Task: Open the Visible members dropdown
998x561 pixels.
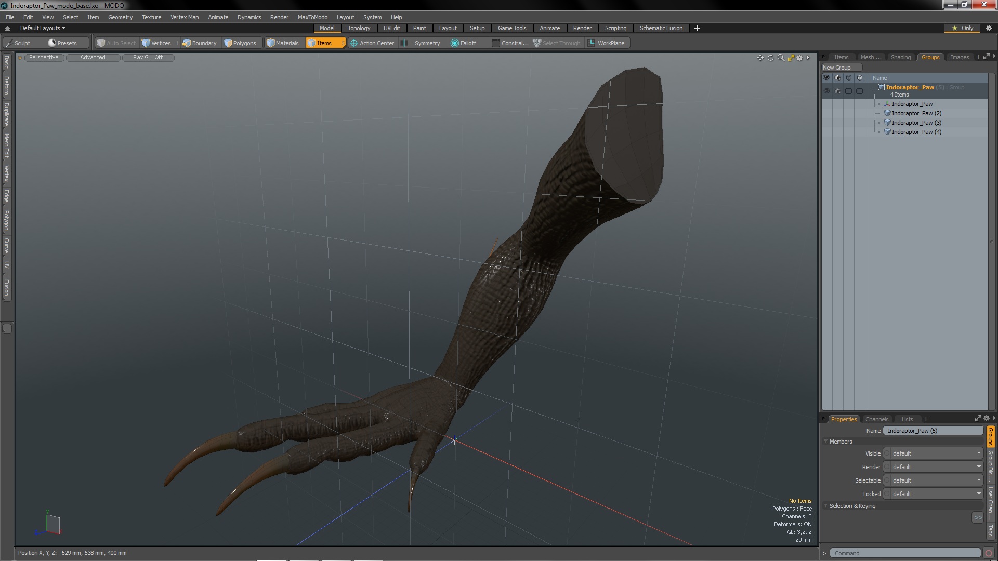Action: tap(934, 453)
